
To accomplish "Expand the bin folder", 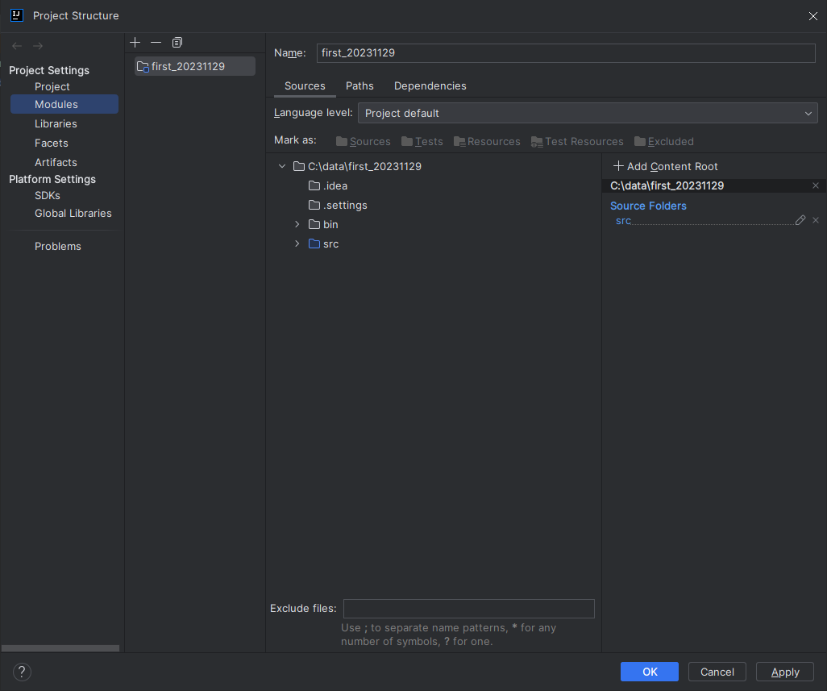I will (x=297, y=224).
